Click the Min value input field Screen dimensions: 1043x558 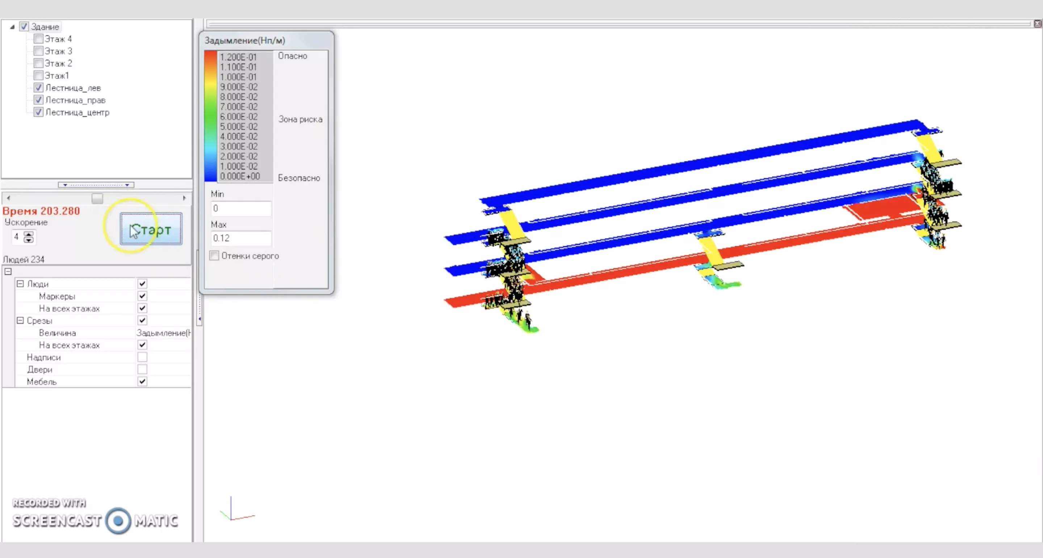(x=240, y=208)
